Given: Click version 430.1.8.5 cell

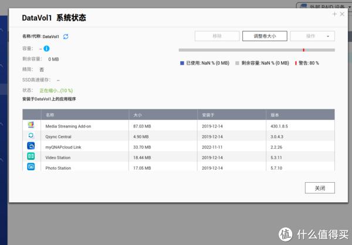Looking at the screenshot, I should coord(279,126).
